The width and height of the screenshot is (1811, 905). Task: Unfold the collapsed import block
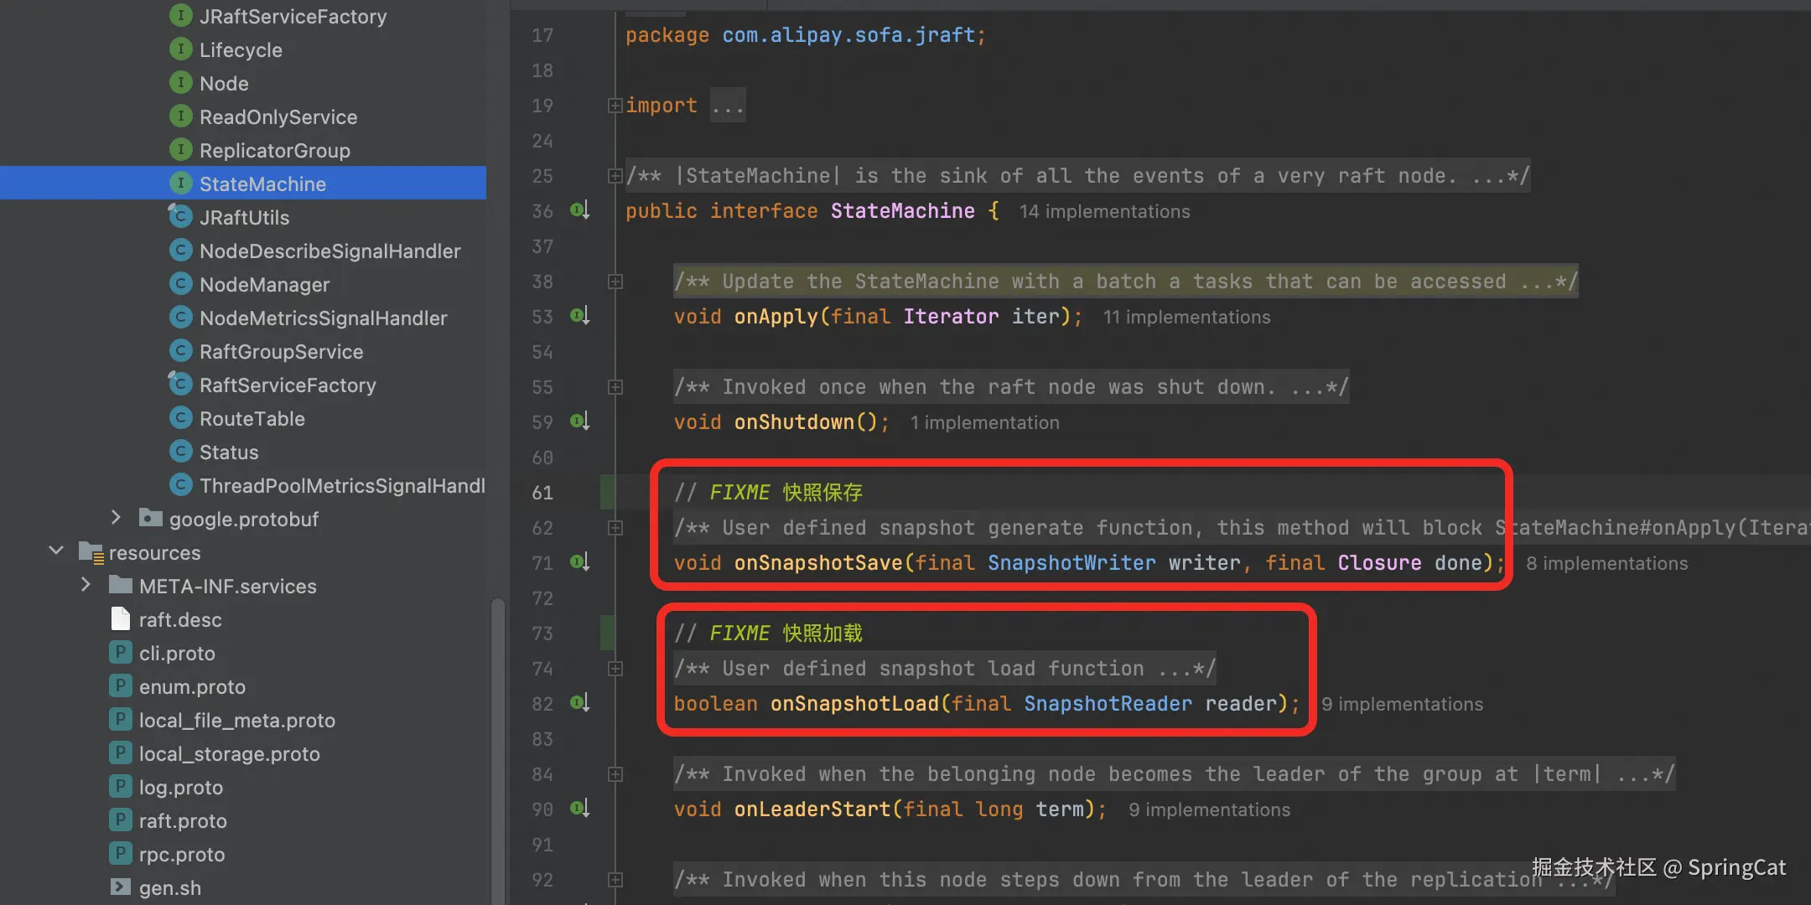click(x=615, y=106)
